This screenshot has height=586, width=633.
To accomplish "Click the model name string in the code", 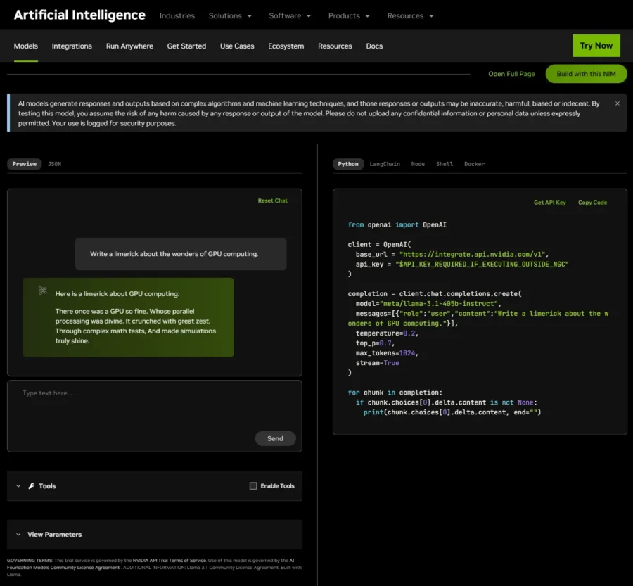I will pos(438,304).
